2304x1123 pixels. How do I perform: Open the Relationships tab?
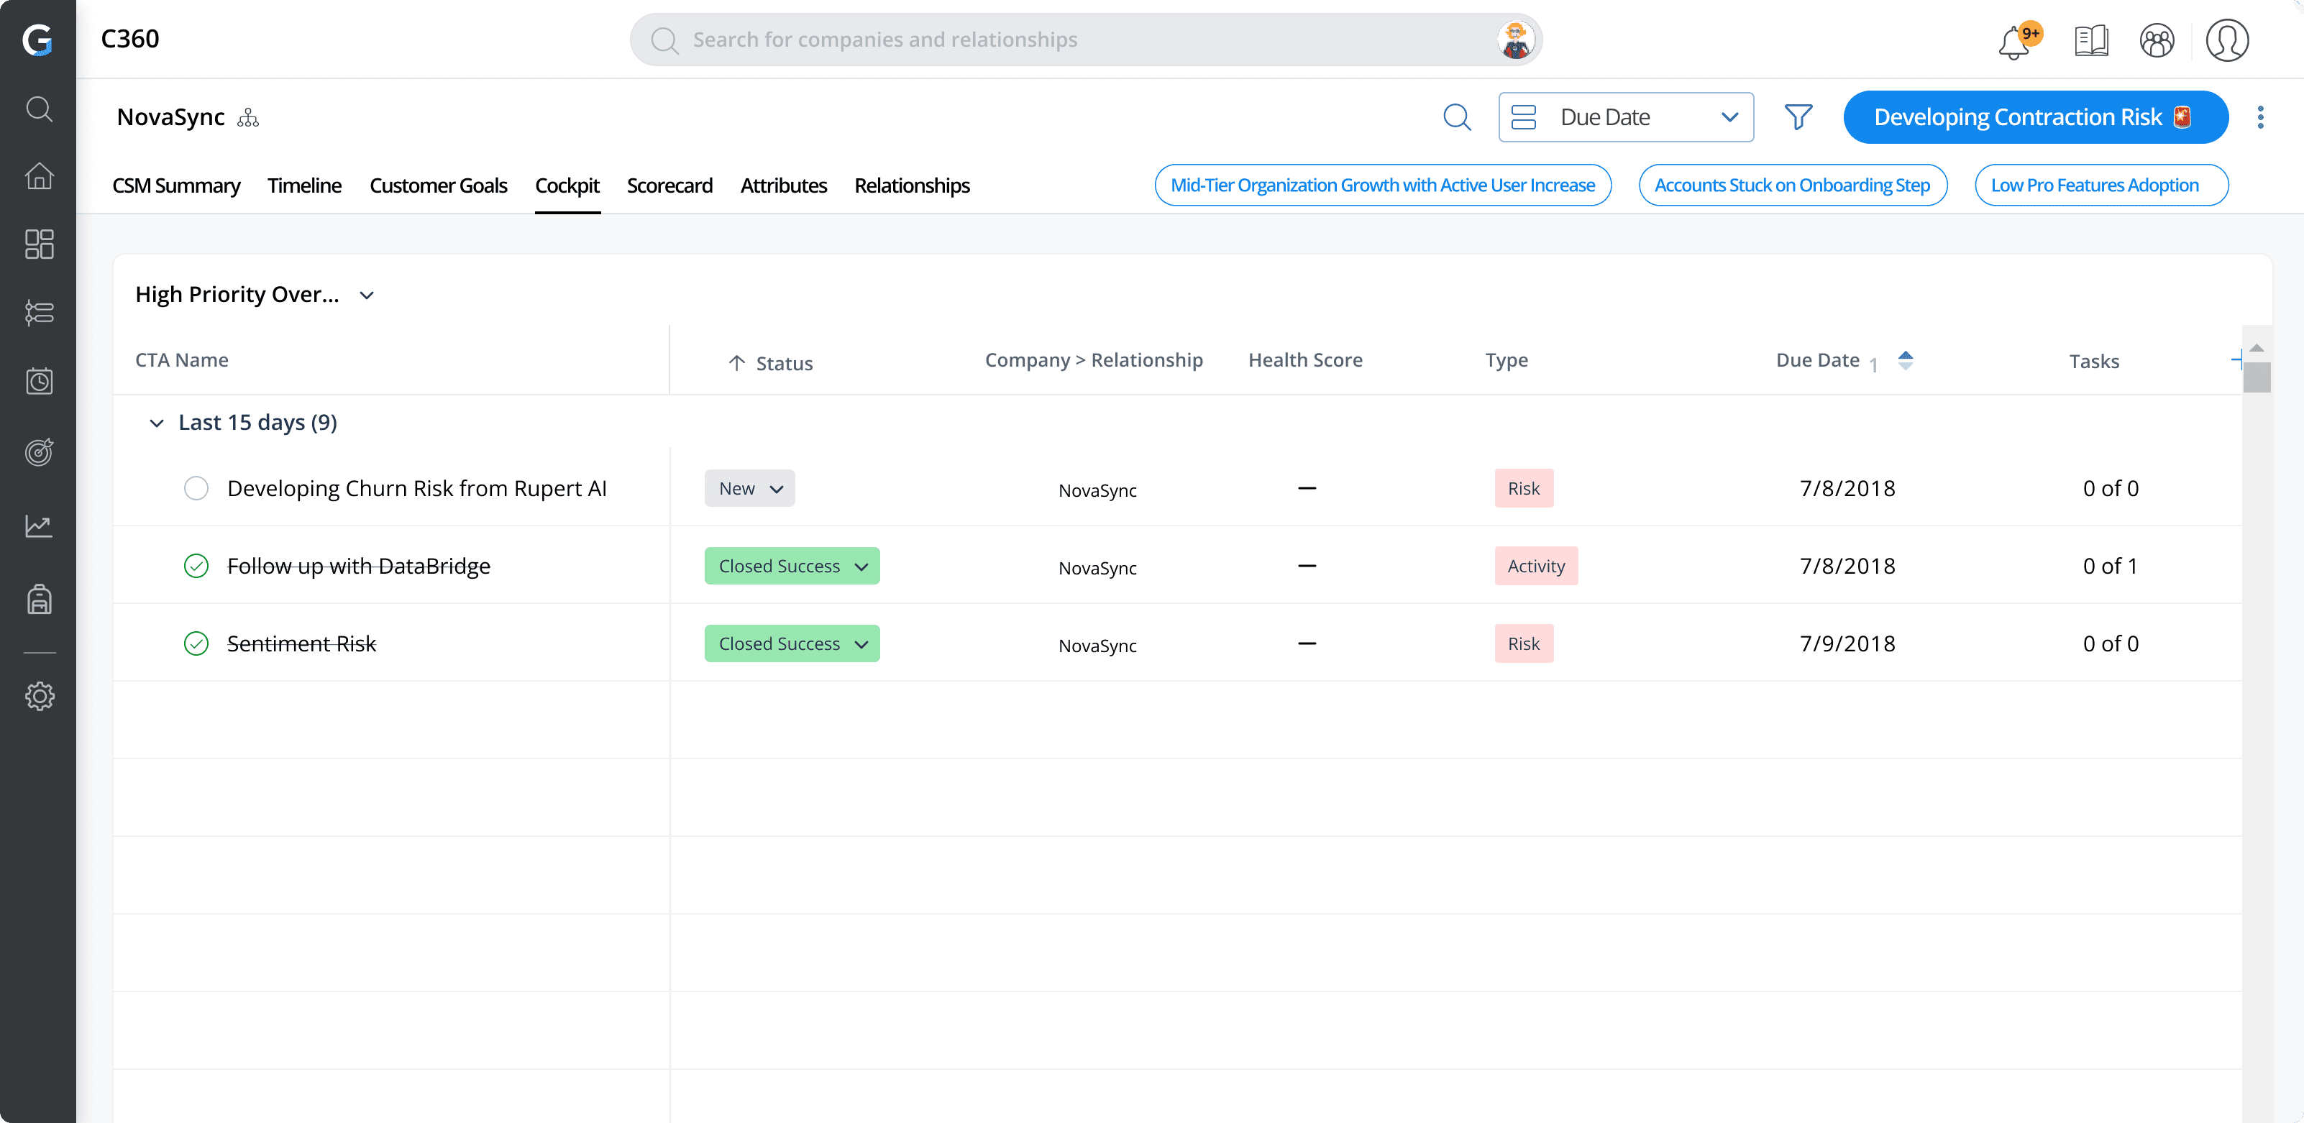click(x=913, y=185)
